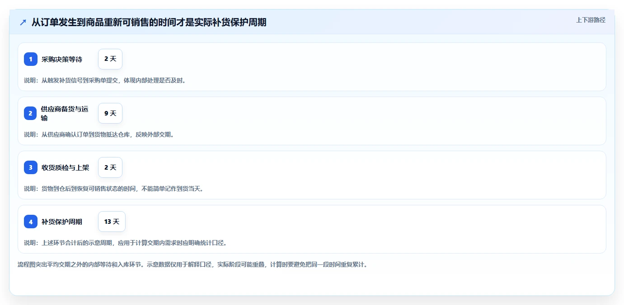Viewport: 624px width, 305px height.
Task: Click the 13 天 duration value
Action: [x=112, y=222]
